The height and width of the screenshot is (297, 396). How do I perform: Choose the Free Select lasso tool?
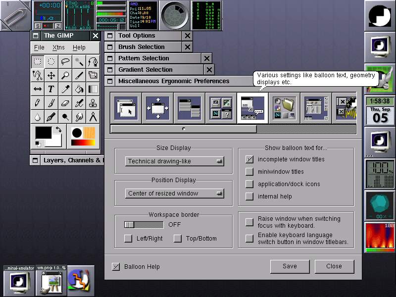point(65,61)
